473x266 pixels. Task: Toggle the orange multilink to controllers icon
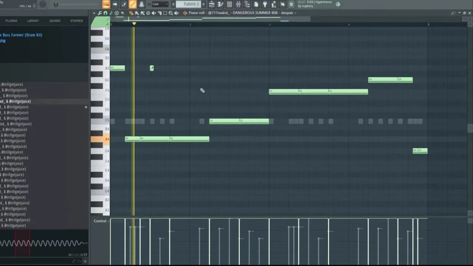click(133, 4)
